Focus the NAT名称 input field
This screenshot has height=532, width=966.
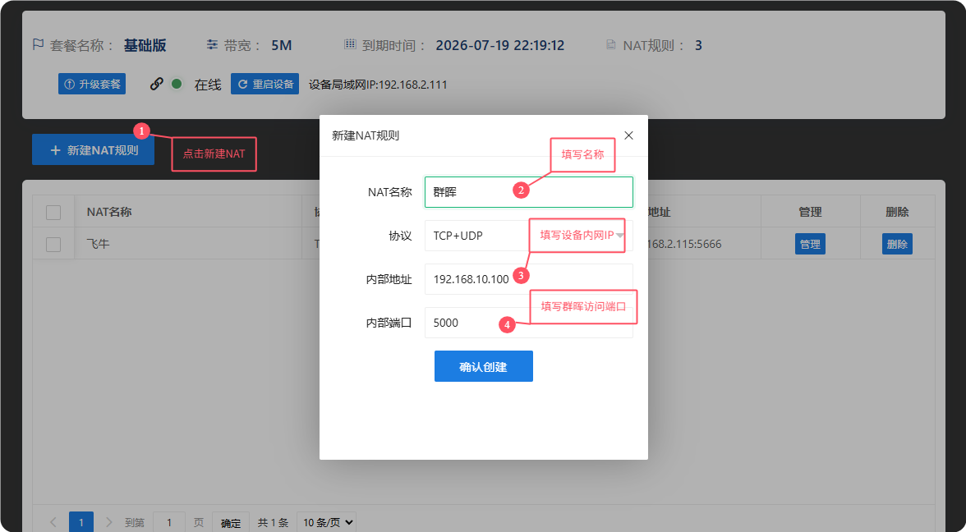click(529, 192)
